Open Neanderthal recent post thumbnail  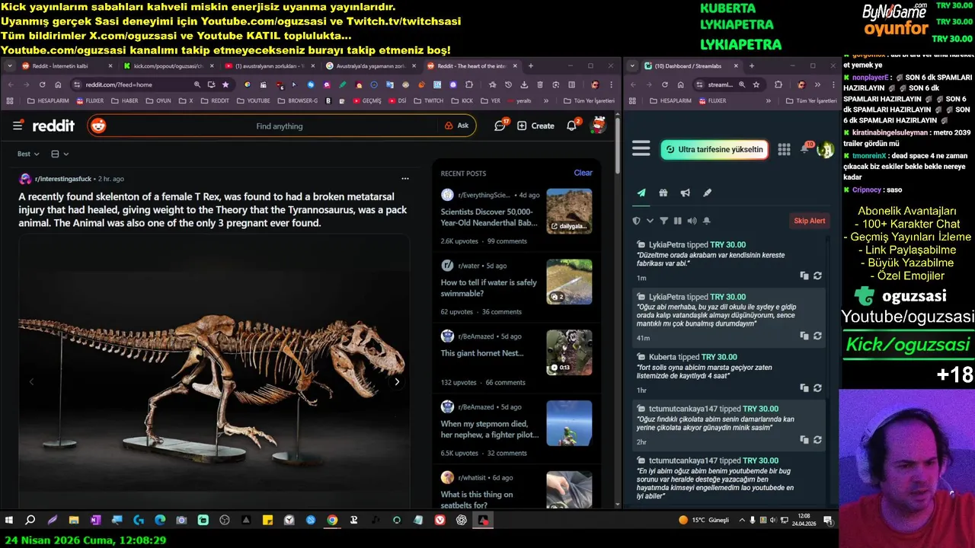click(569, 211)
